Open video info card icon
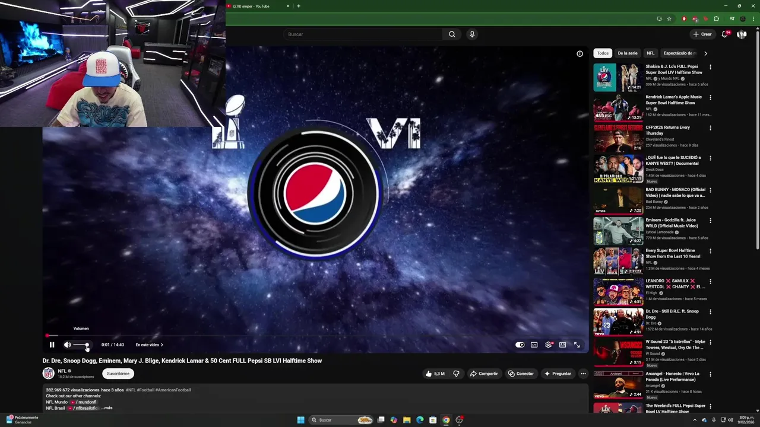 580,53
